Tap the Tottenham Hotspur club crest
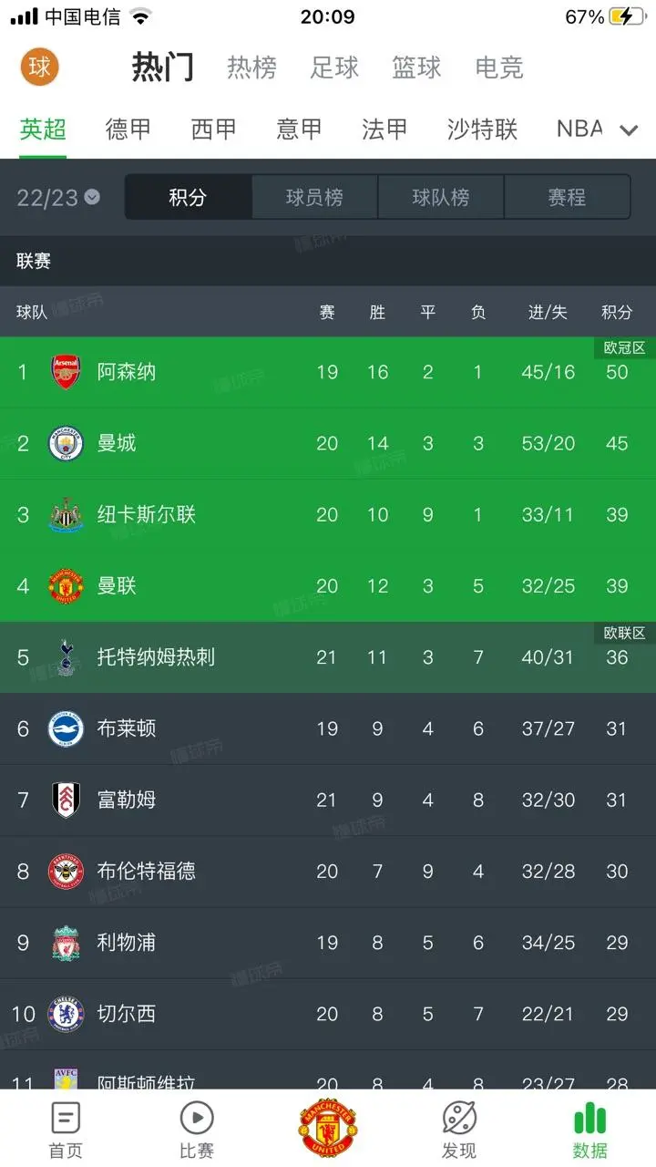The width and height of the screenshot is (656, 1167). coord(66,657)
